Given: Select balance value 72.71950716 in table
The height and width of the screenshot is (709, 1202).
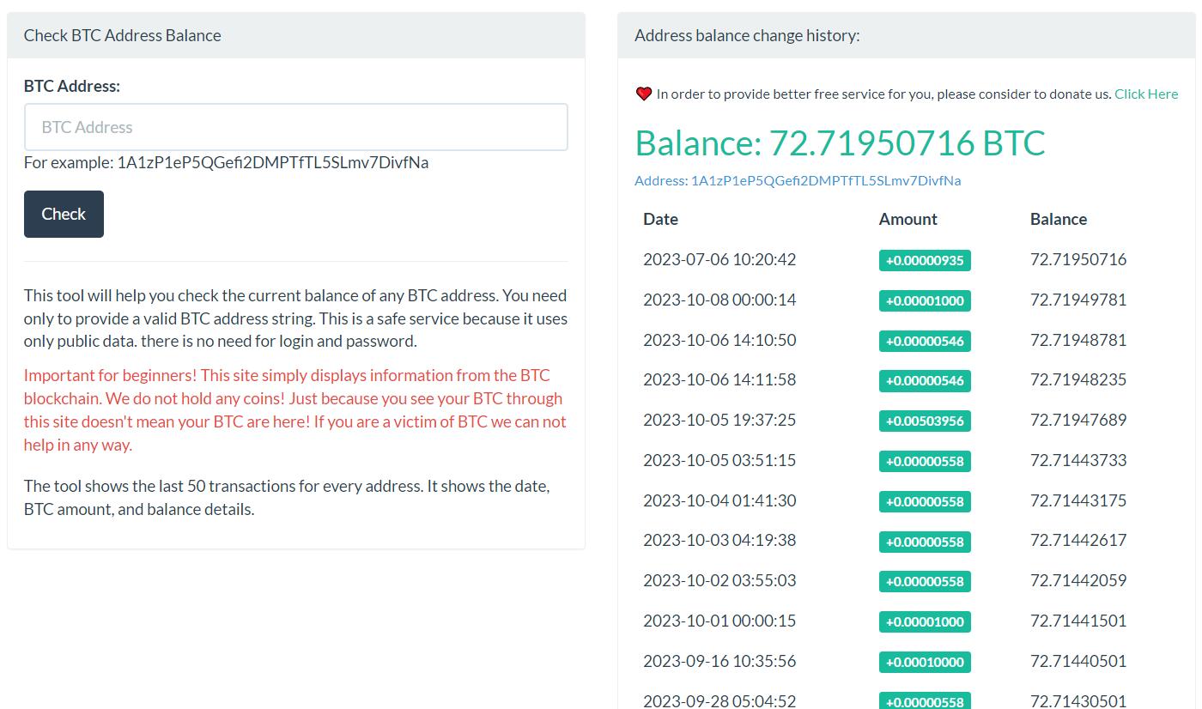Looking at the screenshot, I should tap(1078, 259).
